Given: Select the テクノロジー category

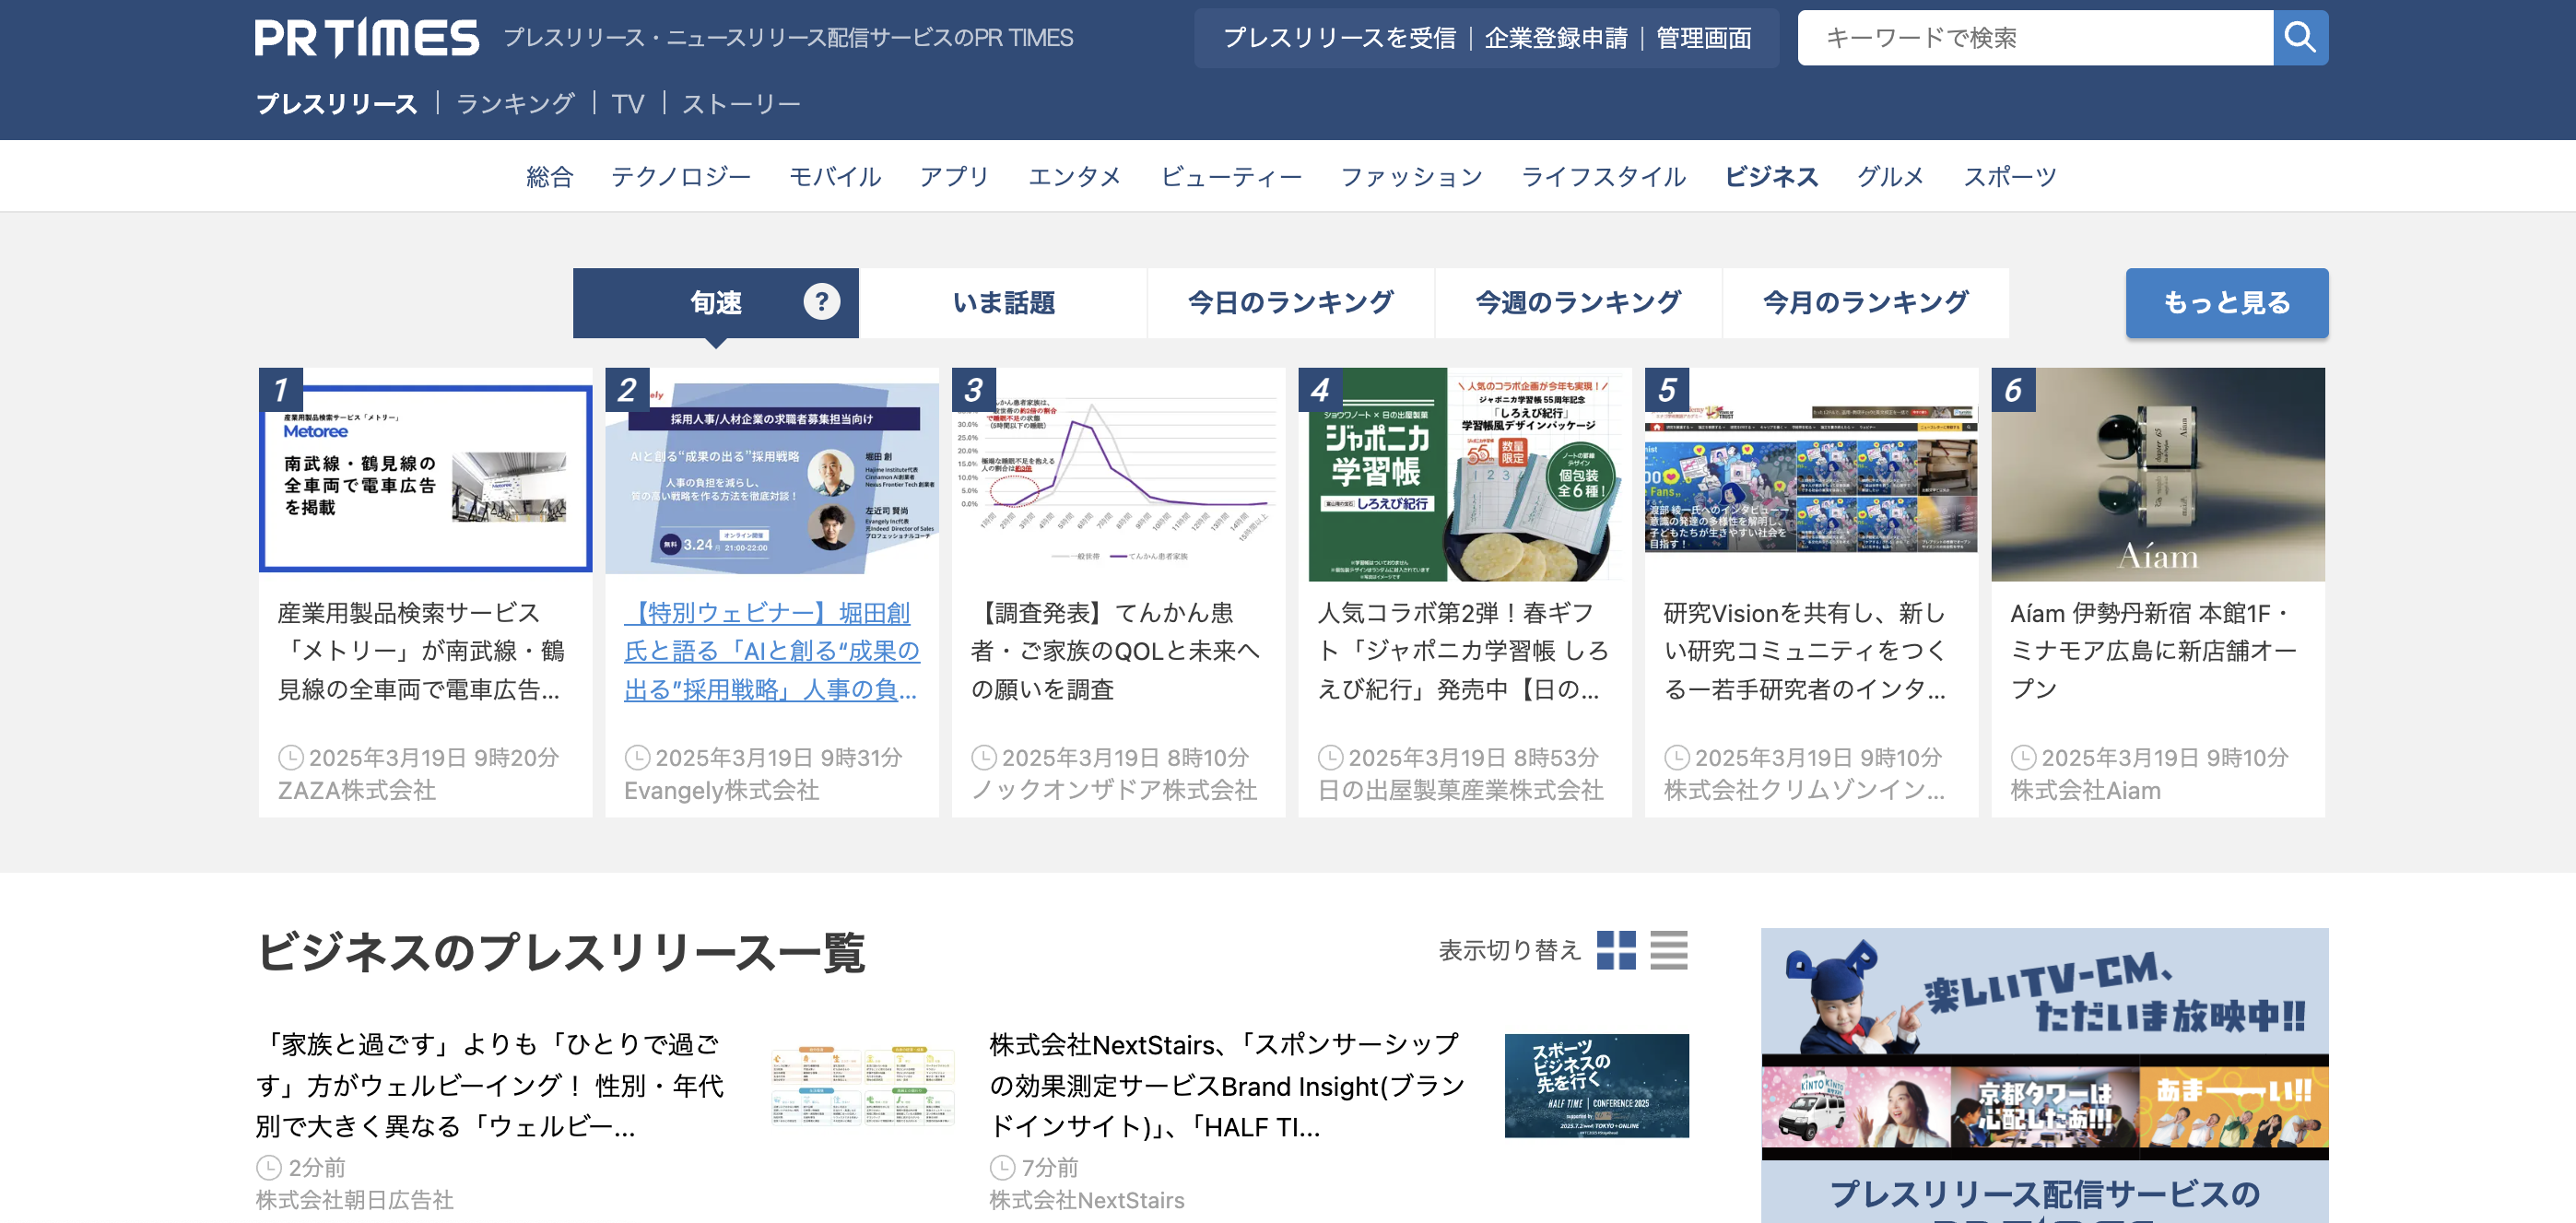Looking at the screenshot, I should pos(681,177).
